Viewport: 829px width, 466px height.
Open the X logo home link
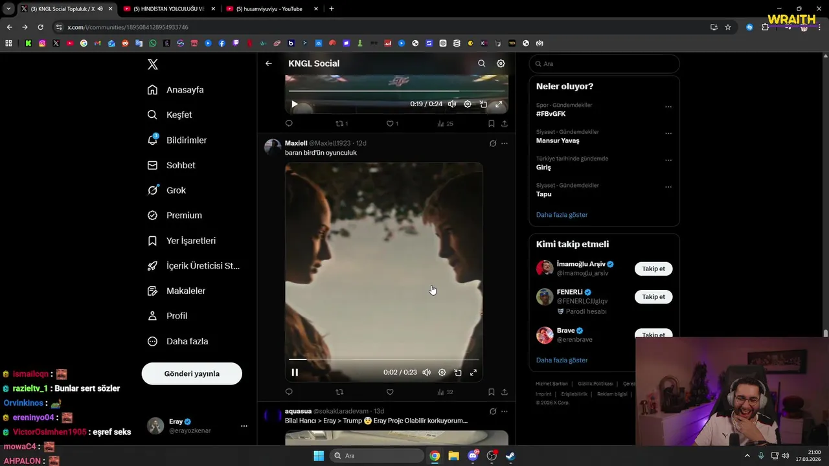coord(153,64)
